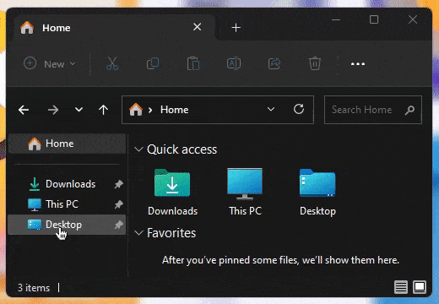Select the Home tab
This screenshot has width=439, height=304.
click(x=114, y=28)
